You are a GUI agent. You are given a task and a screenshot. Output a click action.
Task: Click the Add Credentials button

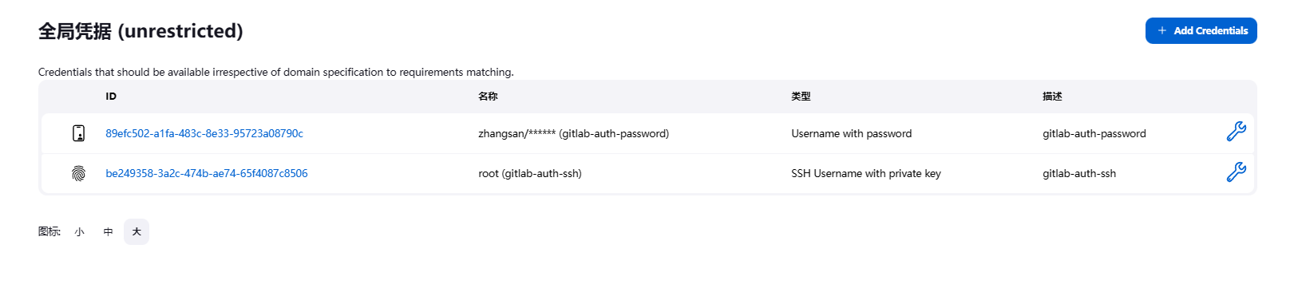(x=1201, y=30)
